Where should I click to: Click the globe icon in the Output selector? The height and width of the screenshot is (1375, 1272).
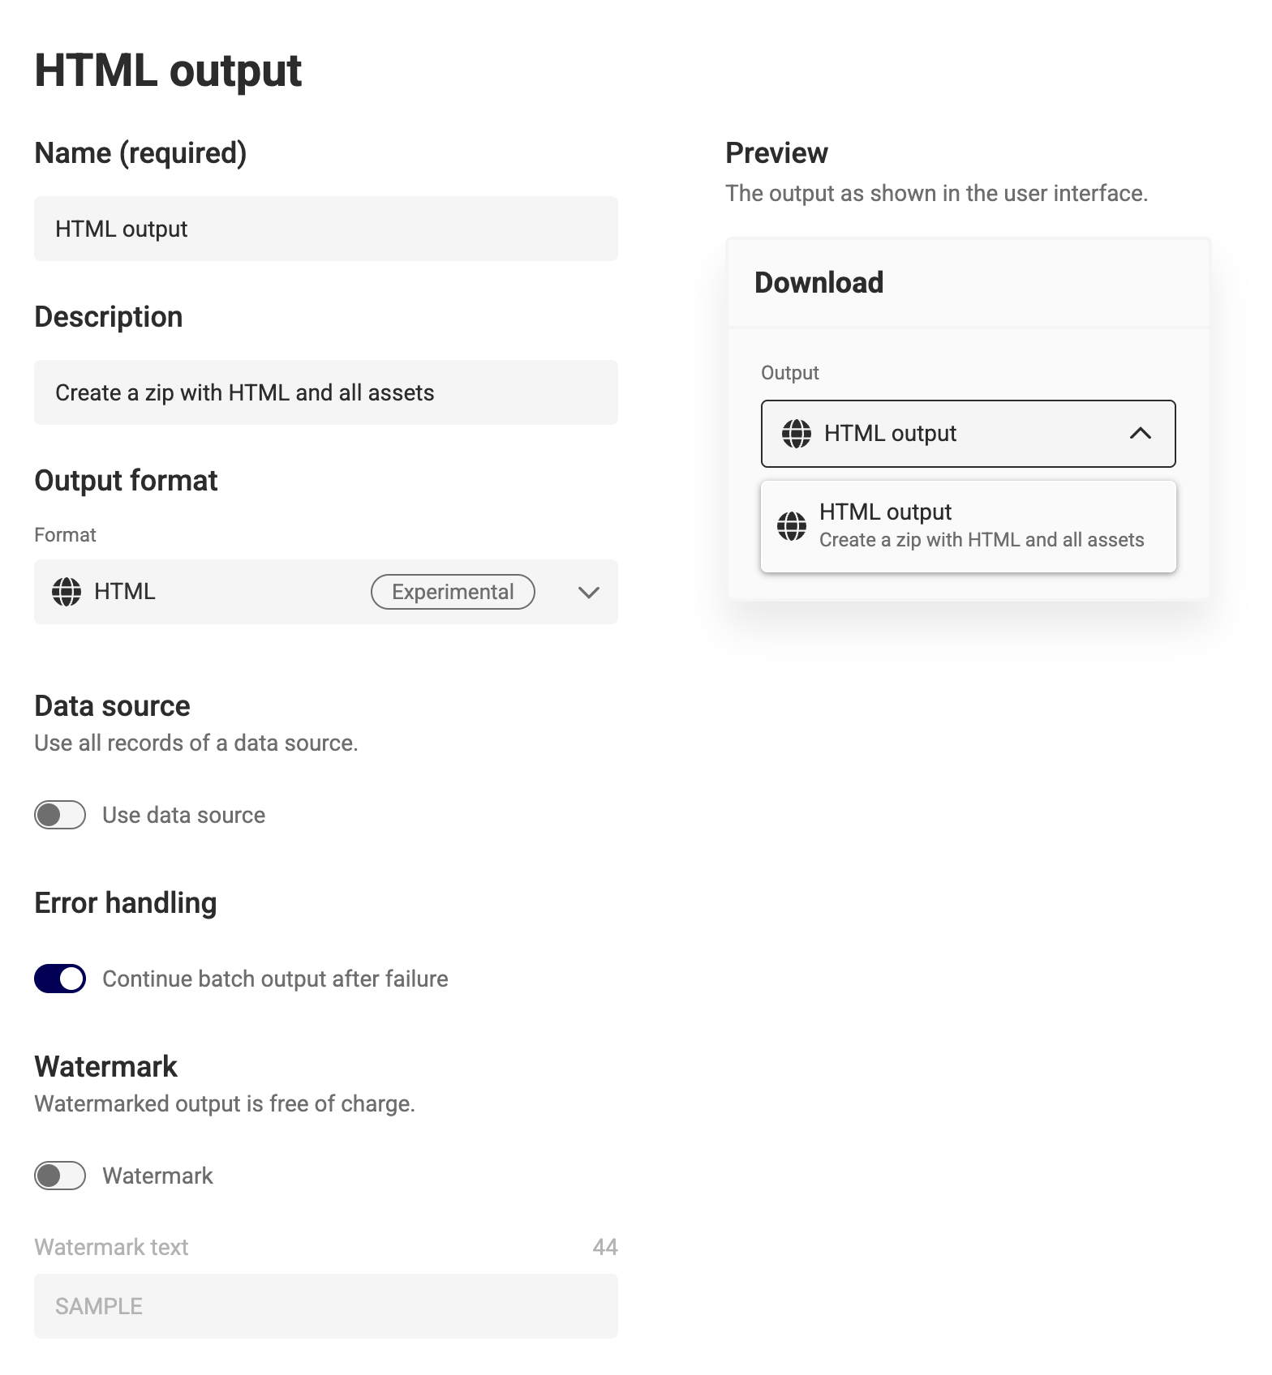tap(796, 434)
